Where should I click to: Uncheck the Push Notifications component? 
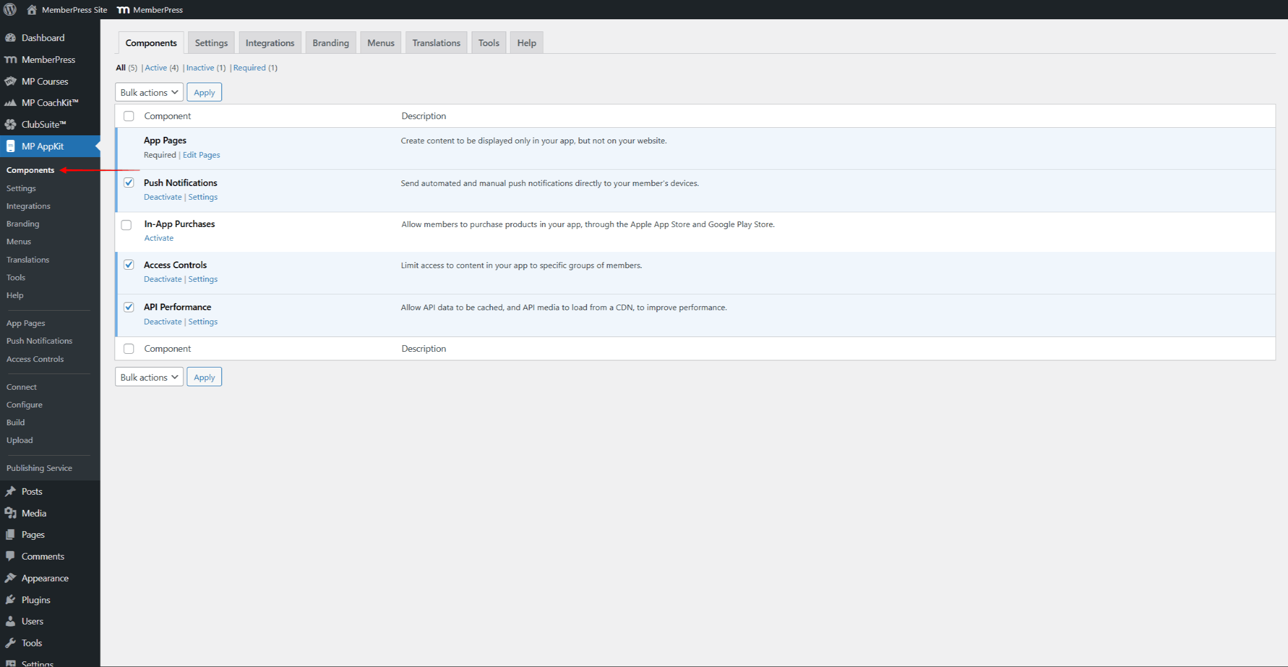(x=129, y=182)
